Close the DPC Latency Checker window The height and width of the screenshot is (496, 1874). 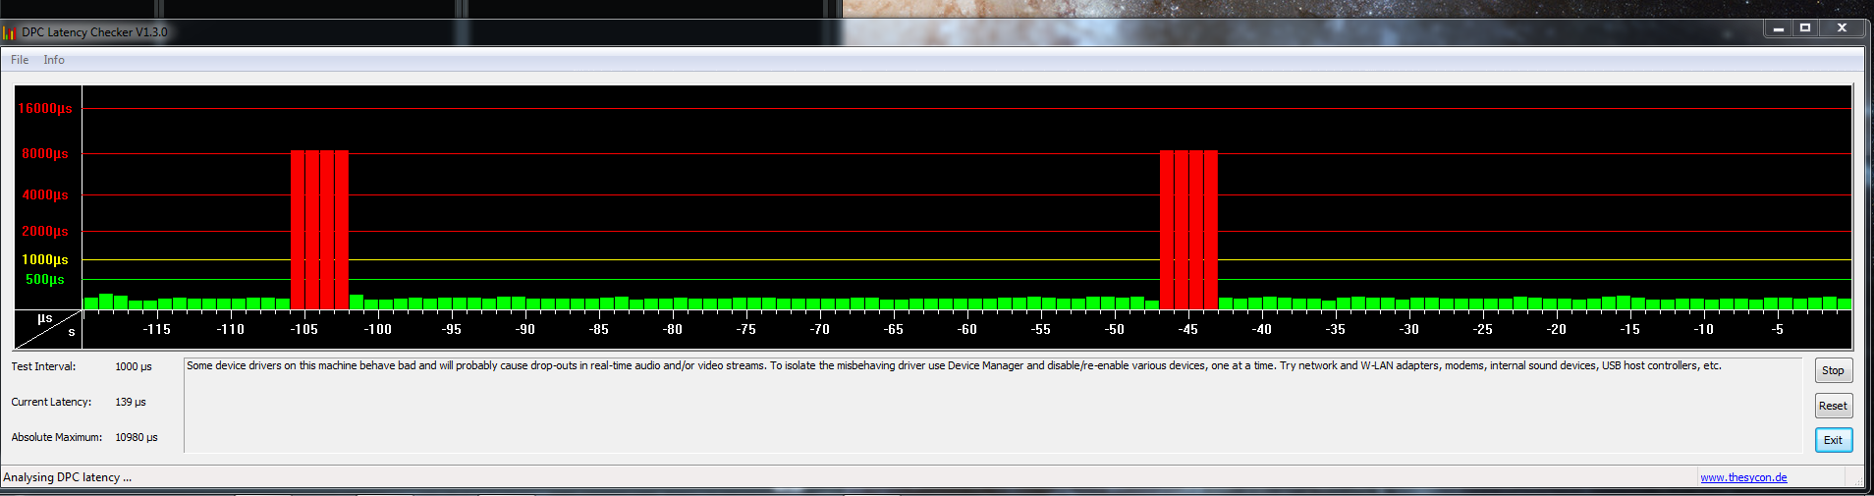pyautogui.click(x=1843, y=28)
